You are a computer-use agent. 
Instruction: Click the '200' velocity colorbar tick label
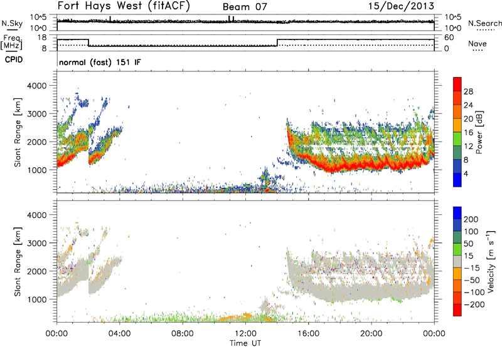click(471, 219)
